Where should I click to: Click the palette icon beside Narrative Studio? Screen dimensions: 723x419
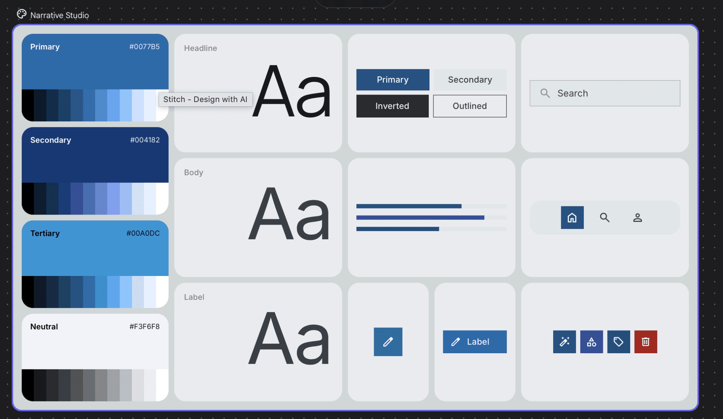[22, 14]
